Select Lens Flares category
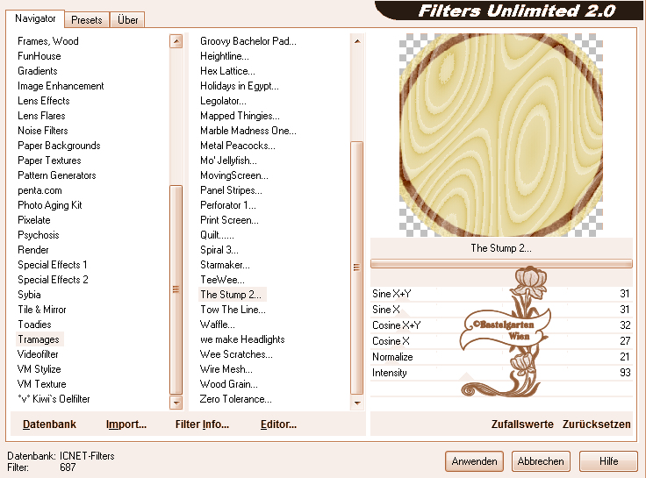The height and width of the screenshot is (478, 646). tap(41, 116)
